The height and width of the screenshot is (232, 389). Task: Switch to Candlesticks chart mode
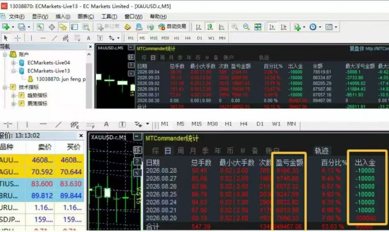point(210,27)
